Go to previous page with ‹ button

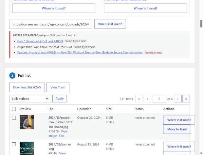coord(147,99)
